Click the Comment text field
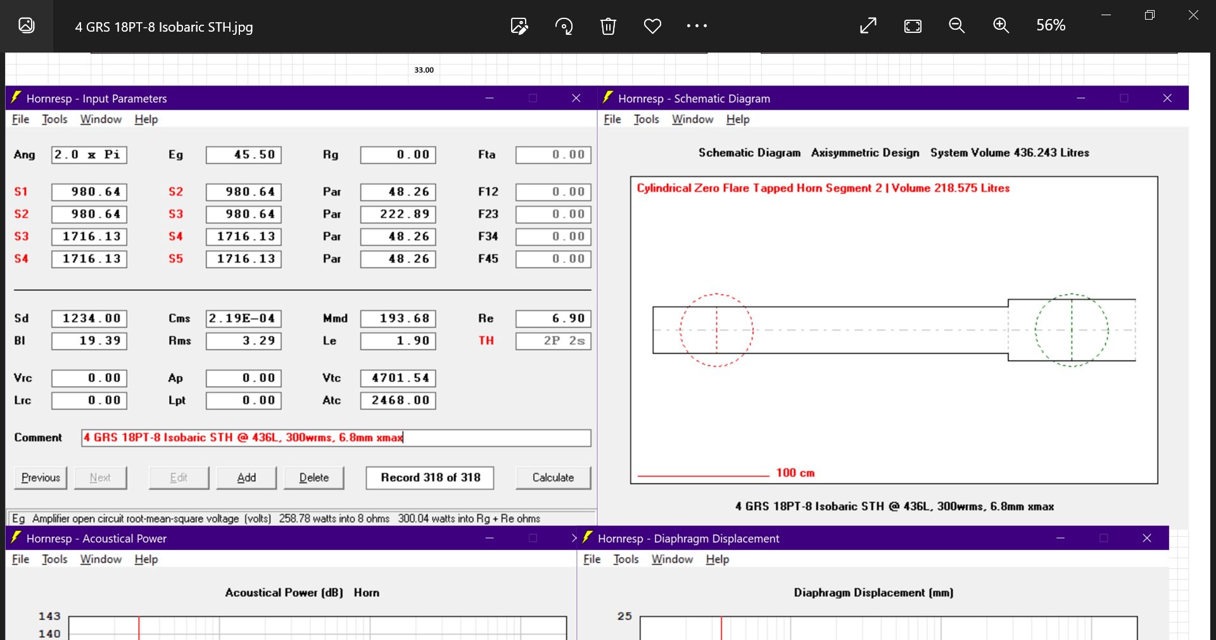This screenshot has height=640, width=1216. coord(336,438)
